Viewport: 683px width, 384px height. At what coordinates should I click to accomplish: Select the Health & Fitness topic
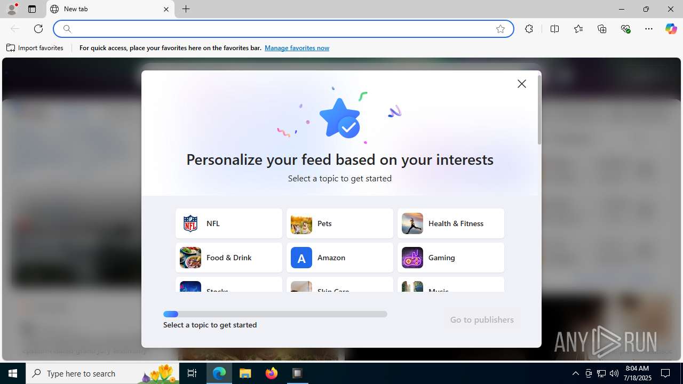pos(451,223)
